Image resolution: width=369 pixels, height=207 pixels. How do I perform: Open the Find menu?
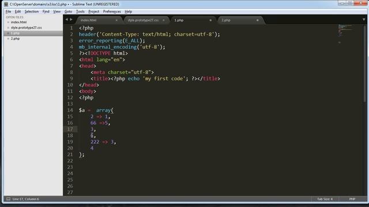point(46,11)
